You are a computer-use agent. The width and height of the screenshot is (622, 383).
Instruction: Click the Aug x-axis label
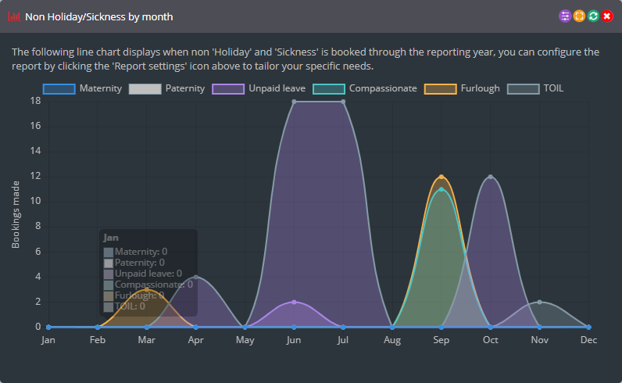[x=392, y=340]
